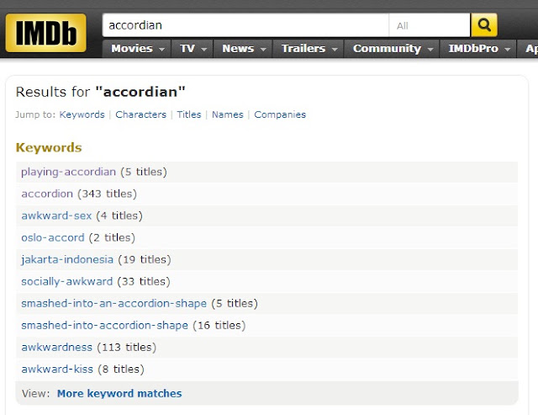Open the IMDbPro menu
Image resolution: width=538 pixels, height=415 pixels.
tap(478, 49)
